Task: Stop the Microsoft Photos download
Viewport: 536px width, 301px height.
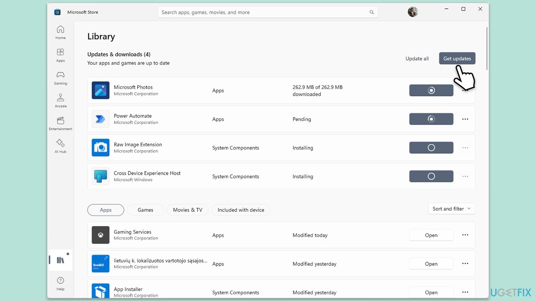Action: point(431,90)
